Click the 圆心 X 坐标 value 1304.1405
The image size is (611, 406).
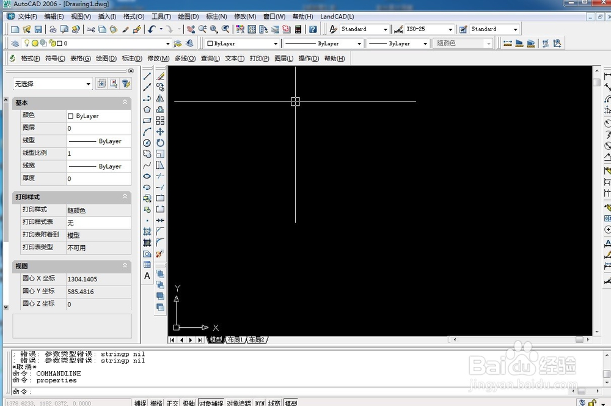(98, 279)
